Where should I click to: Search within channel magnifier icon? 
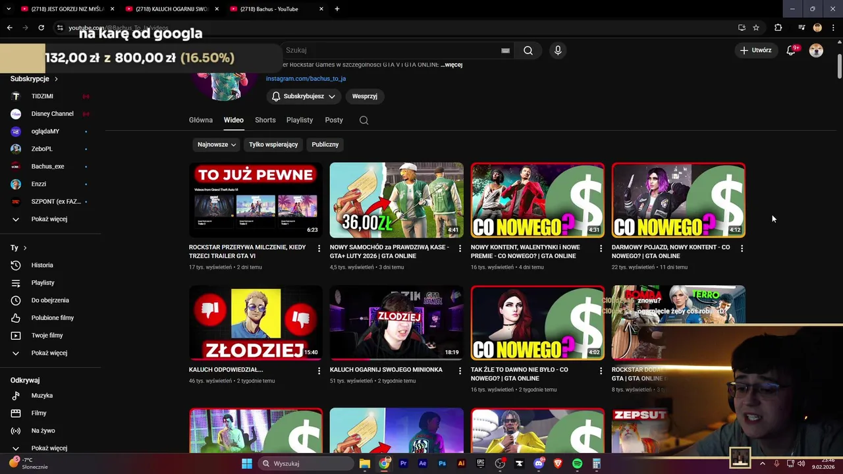click(x=364, y=120)
